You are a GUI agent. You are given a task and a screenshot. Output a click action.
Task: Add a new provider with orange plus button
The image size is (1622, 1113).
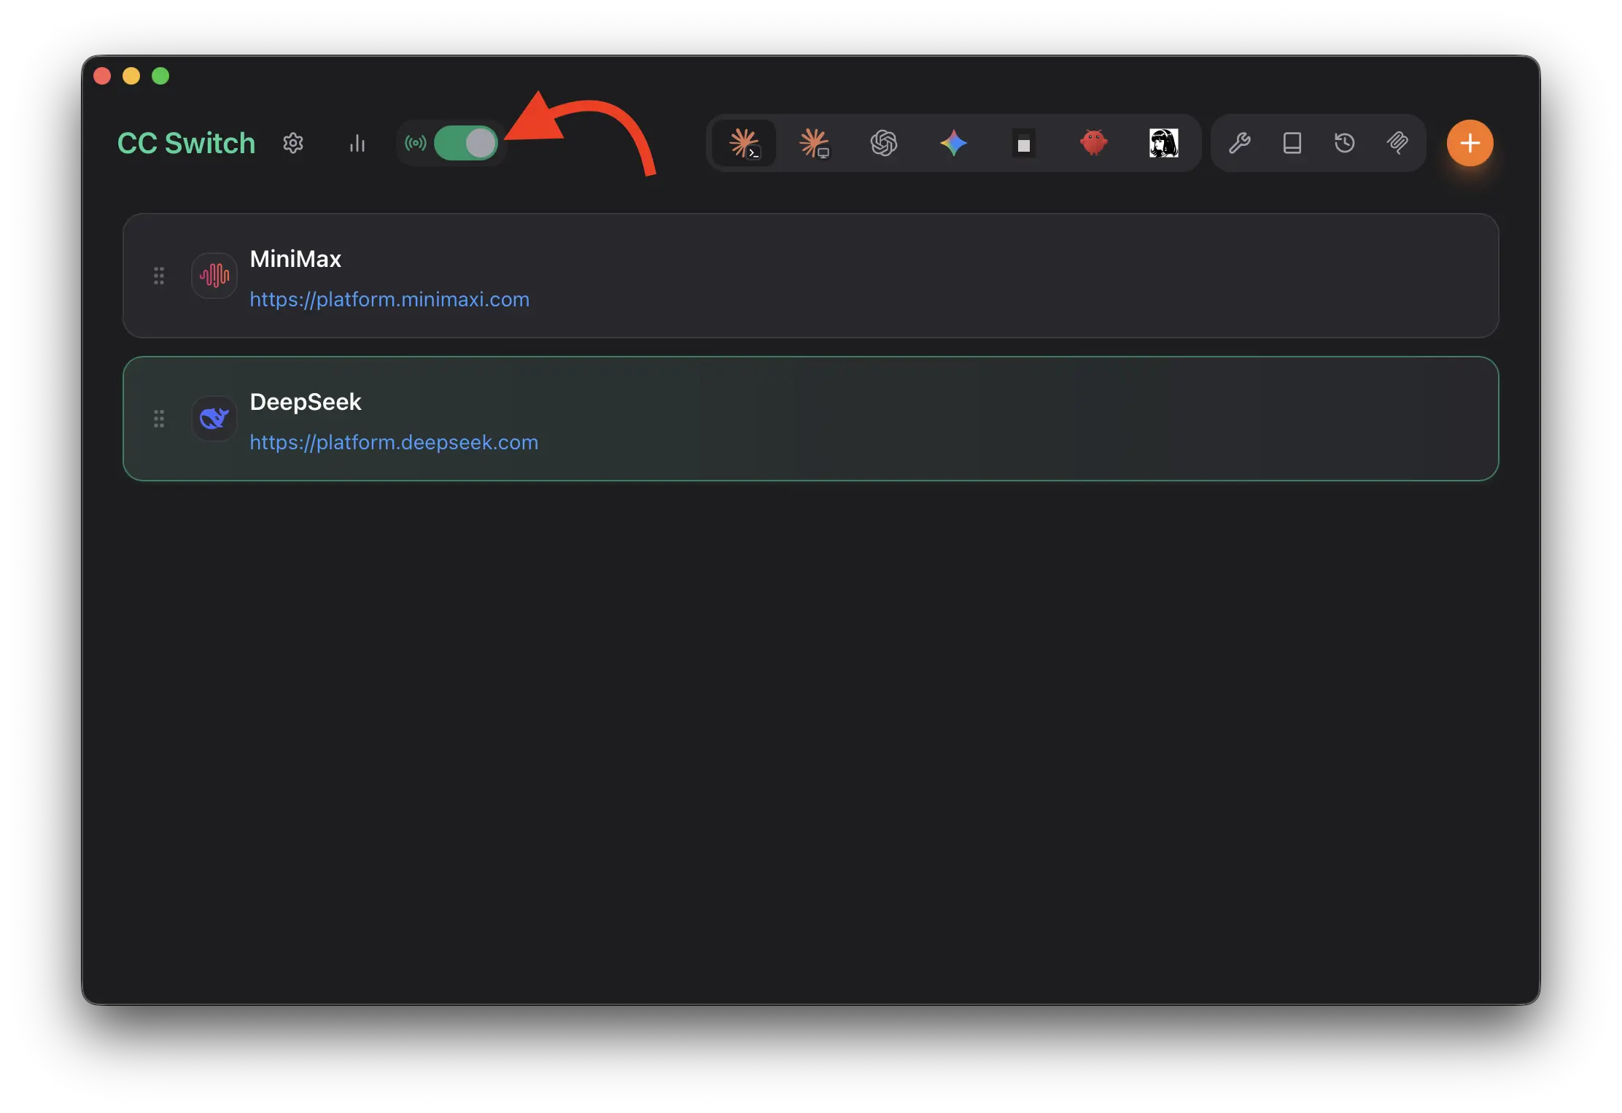(1470, 143)
